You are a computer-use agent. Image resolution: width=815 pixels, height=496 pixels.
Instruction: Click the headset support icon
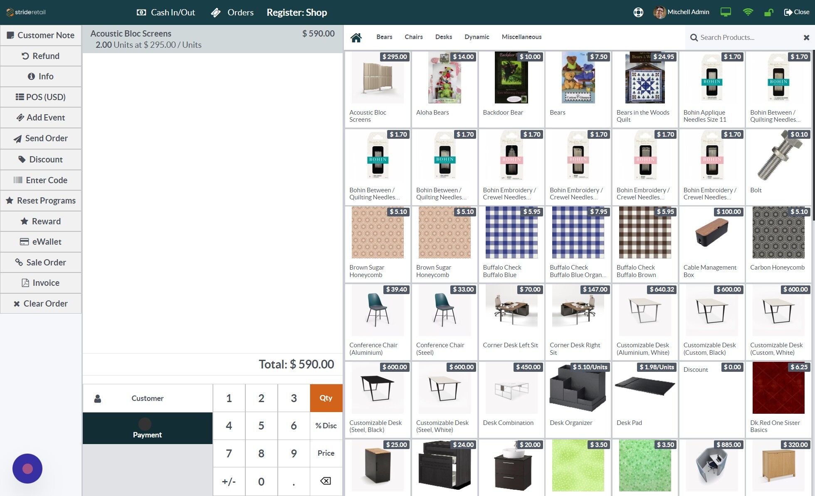[x=638, y=12]
